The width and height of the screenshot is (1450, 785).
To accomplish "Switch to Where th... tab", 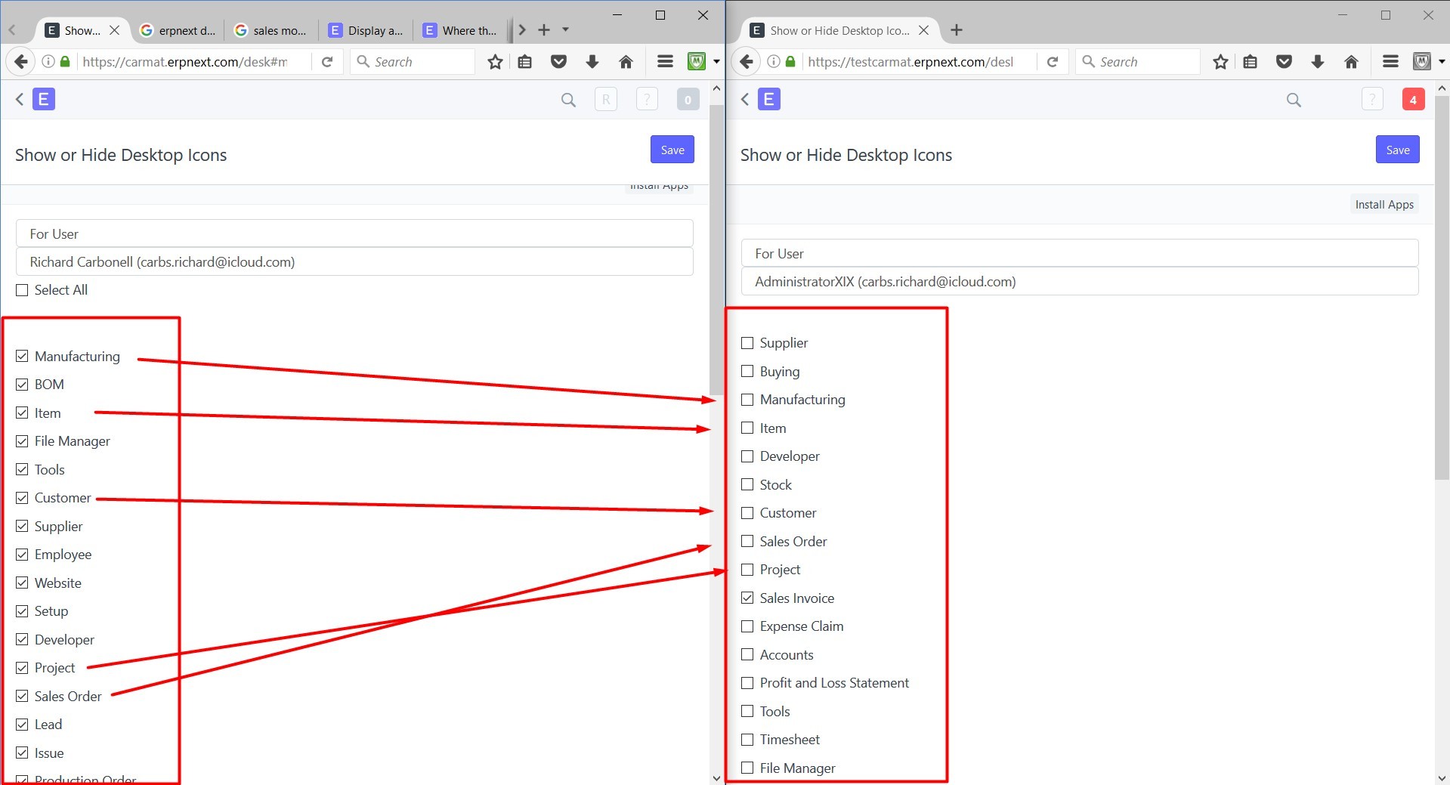I will [460, 30].
